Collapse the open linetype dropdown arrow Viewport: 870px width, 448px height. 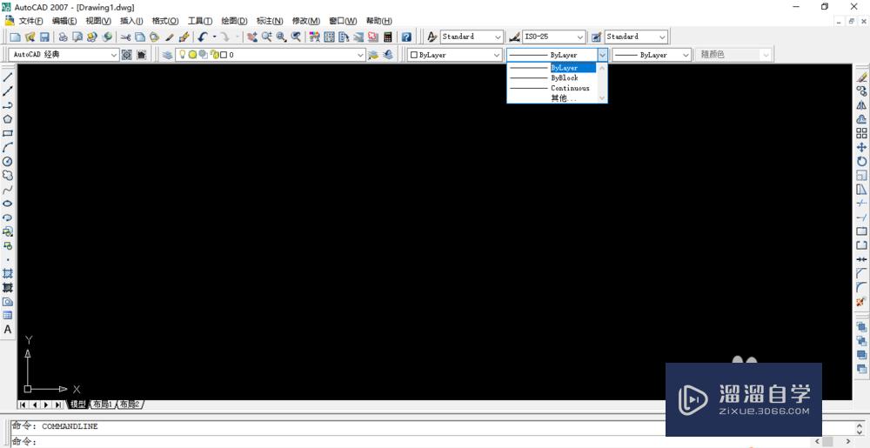pos(603,55)
